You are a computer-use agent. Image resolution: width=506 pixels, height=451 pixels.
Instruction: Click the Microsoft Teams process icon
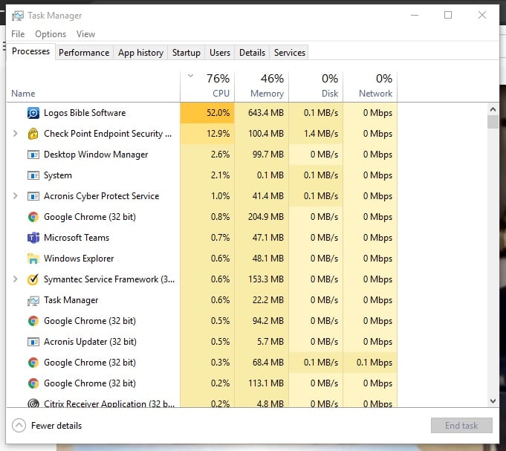tap(33, 238)
